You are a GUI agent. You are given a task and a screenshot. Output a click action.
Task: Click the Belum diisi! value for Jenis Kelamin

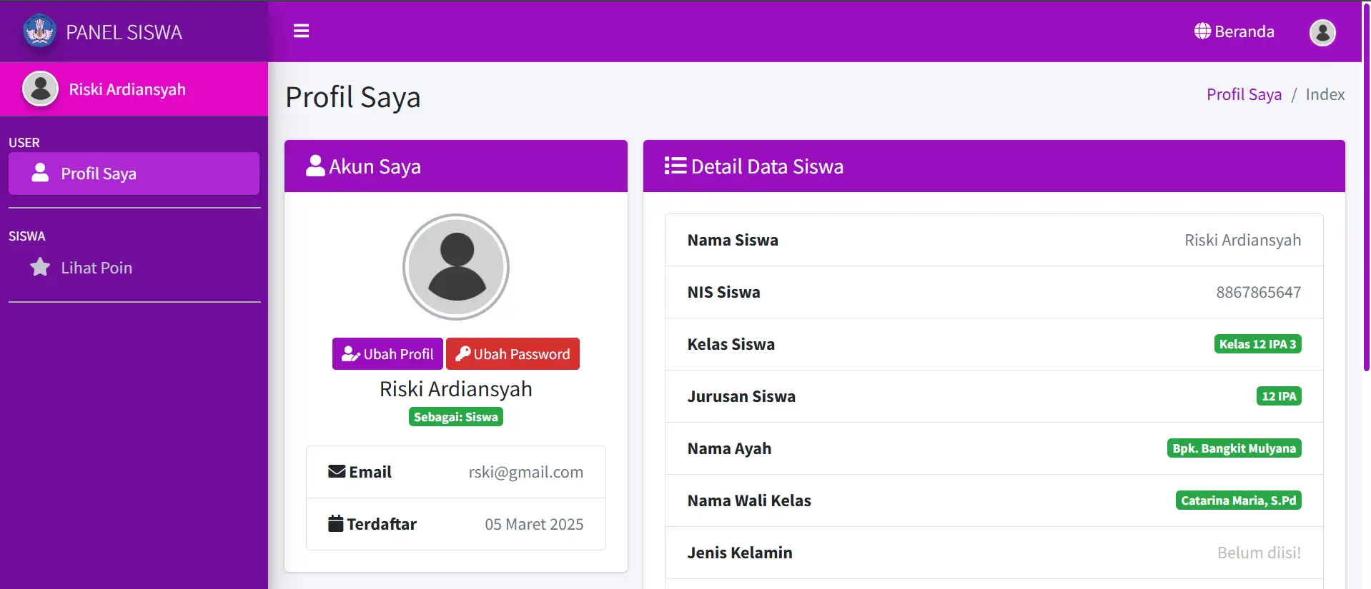coord(1259,553)
